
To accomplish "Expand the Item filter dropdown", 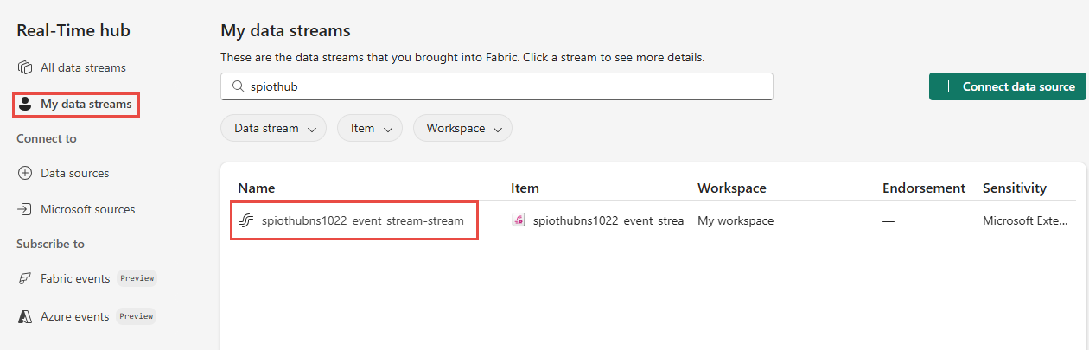I will pos(370,128).
